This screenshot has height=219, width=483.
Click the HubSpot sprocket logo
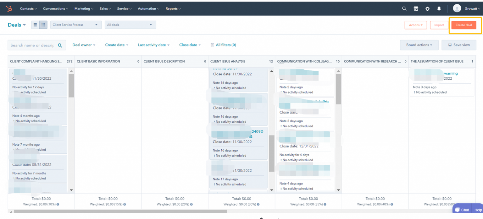9,9
